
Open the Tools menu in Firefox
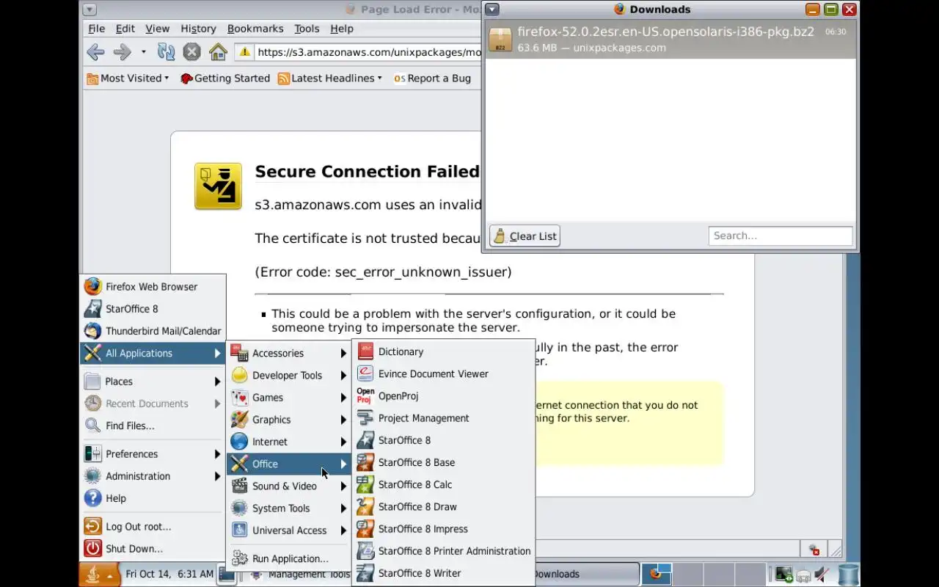coord(307,29)
